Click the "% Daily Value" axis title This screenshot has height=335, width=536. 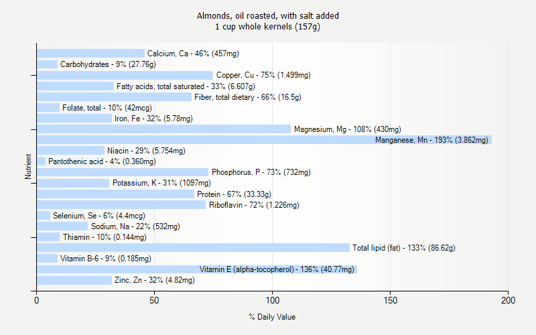[272, 317]
